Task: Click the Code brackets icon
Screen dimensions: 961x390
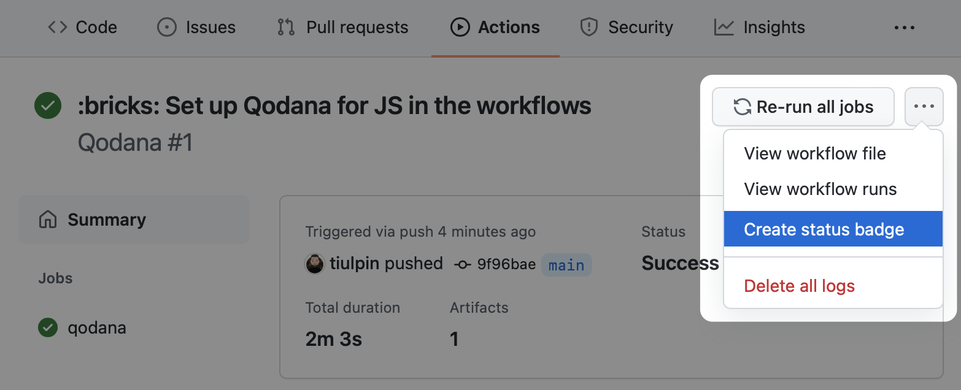Action: click(57, 28)
